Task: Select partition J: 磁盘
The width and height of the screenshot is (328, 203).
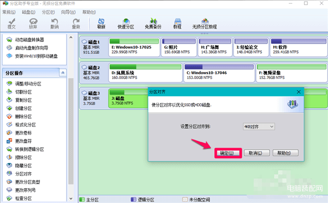Action: click(128, 98)
